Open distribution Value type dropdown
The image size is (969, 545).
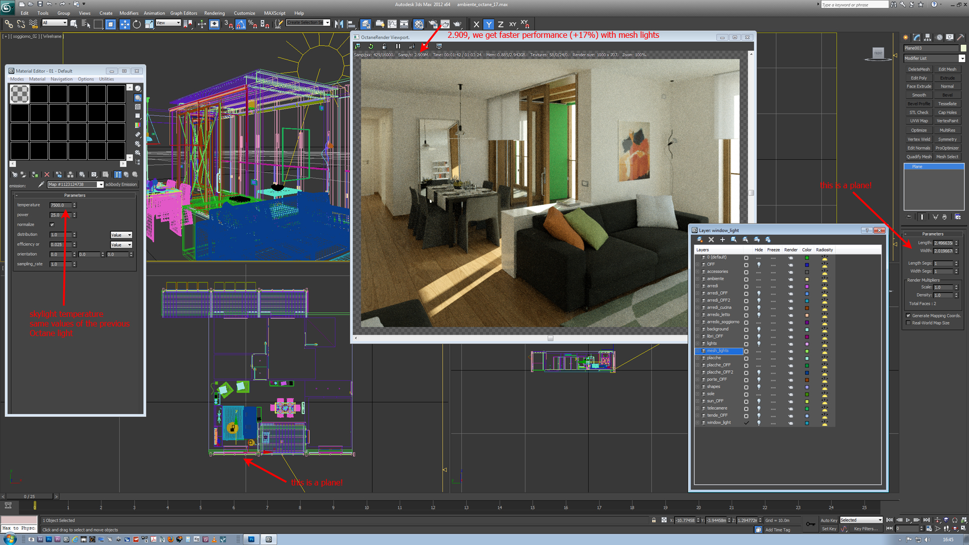pyautogui.click(x=121, y=235)
